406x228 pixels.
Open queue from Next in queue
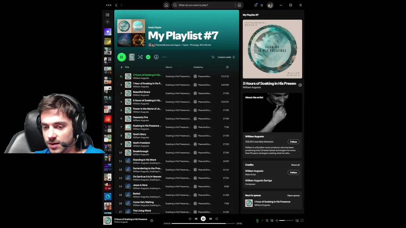(x=293, y=195)
